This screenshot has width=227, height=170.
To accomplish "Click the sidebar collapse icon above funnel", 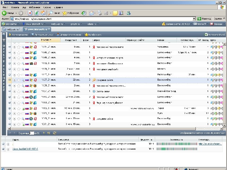I will (x=4, y=34).
